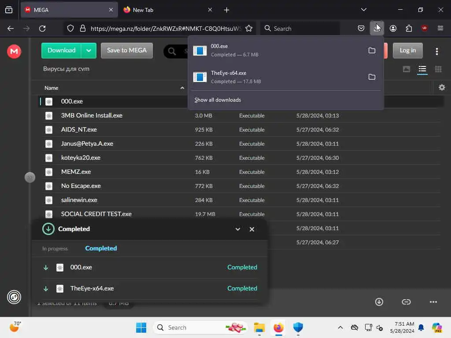
Task: Select AIDS_NT.exe file row
Action: 242,130
